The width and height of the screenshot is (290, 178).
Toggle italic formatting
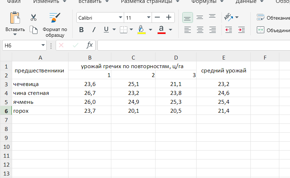[x=94, y=30]
